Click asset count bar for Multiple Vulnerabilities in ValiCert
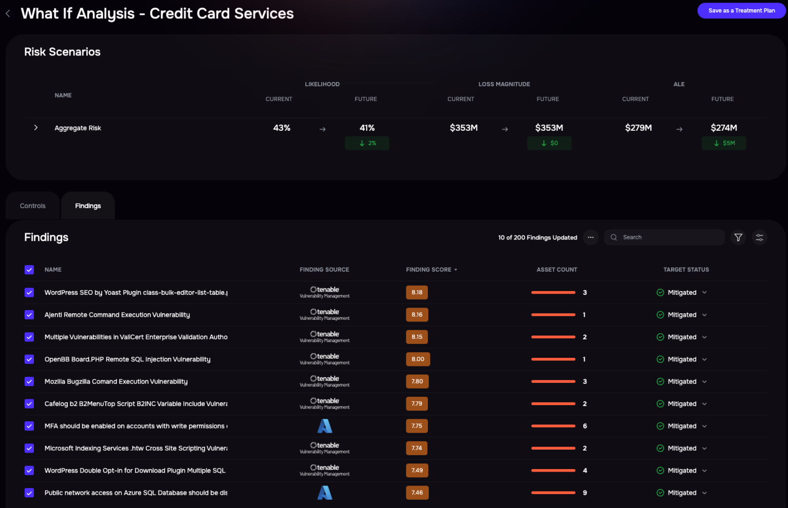Screen dimensions: 788x508 click(553, 337)
